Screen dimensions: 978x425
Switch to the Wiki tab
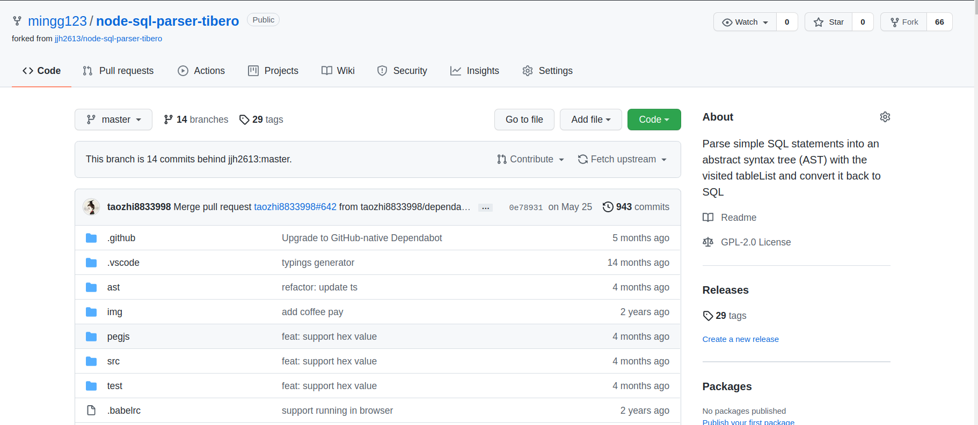(x=338, y=71)
